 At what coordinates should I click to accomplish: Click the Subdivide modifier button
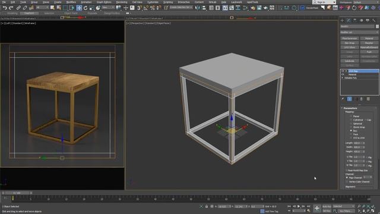(x=349, y=61)
